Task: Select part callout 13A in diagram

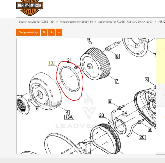Action: coord(69,117)
